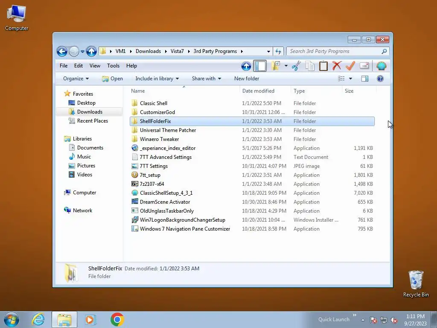Select Music library
This screenshot has width=437, height=328.
[x=84, y=157]
